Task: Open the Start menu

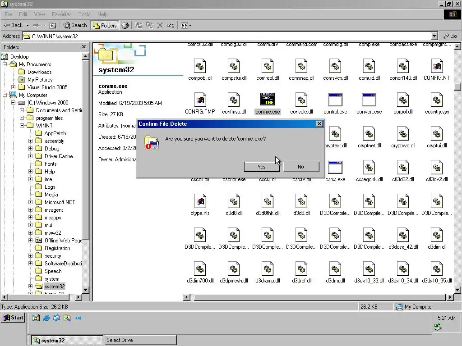Action: [x=13, y=318]
